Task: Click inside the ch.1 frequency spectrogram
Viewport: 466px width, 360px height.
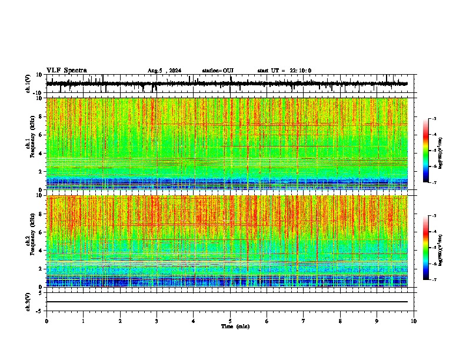Action: coord(227,144)
